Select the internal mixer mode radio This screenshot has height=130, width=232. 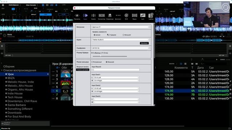tap(92, 62)
